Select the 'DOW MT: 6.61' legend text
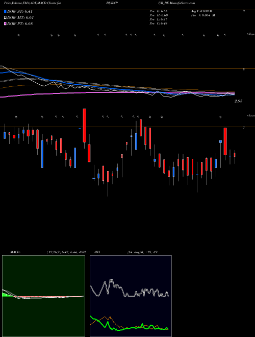Screen dimensions: 255x337 point(20,18)
